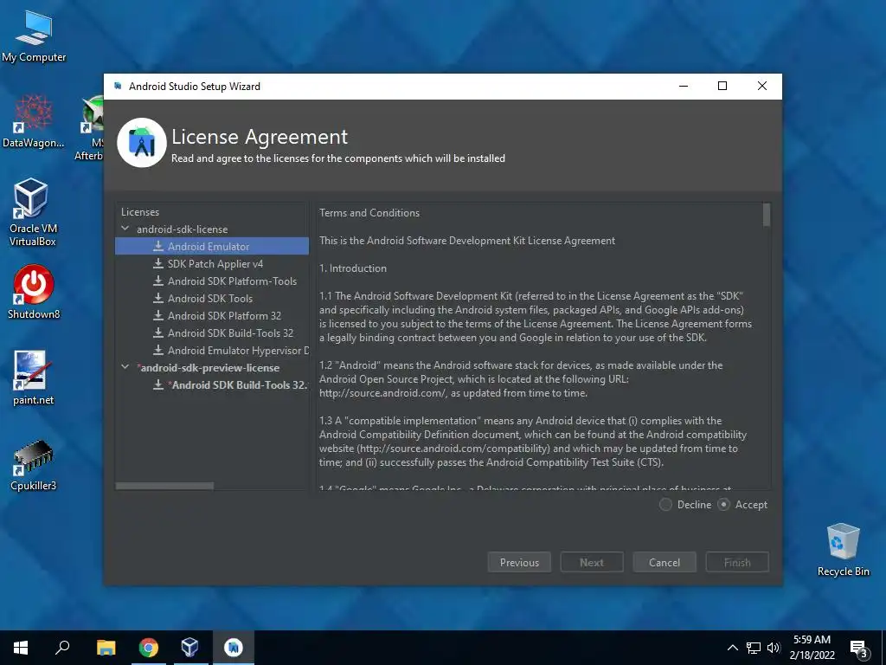Viewport: 886px width, 665px height.
Task: Launch Google Chrome from the taskbar
Action: point(149,648)
